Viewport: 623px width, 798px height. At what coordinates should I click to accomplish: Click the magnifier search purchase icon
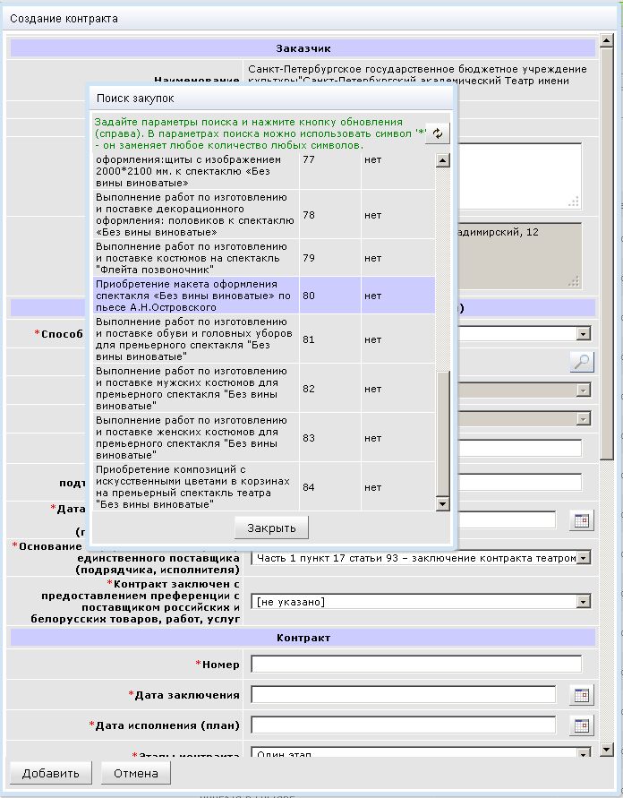pos(582,361)
